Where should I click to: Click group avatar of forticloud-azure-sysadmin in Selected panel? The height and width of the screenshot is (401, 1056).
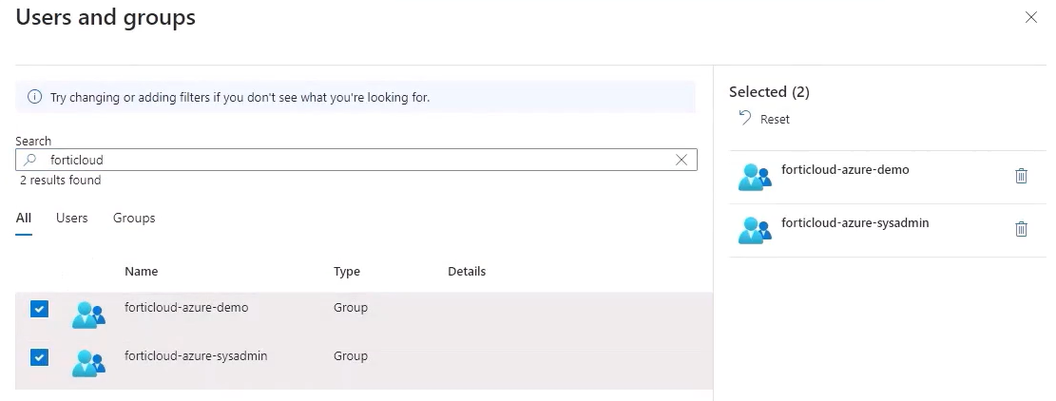(755, 229)
